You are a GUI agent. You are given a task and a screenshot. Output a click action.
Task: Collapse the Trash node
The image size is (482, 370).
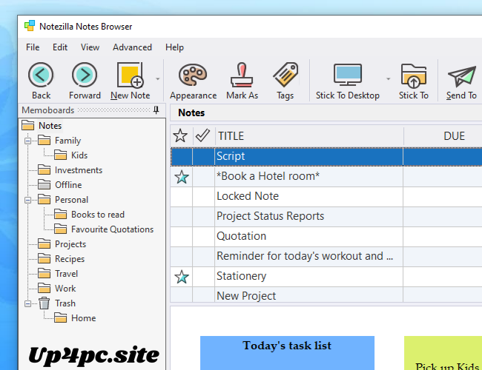tap(27, 303)
